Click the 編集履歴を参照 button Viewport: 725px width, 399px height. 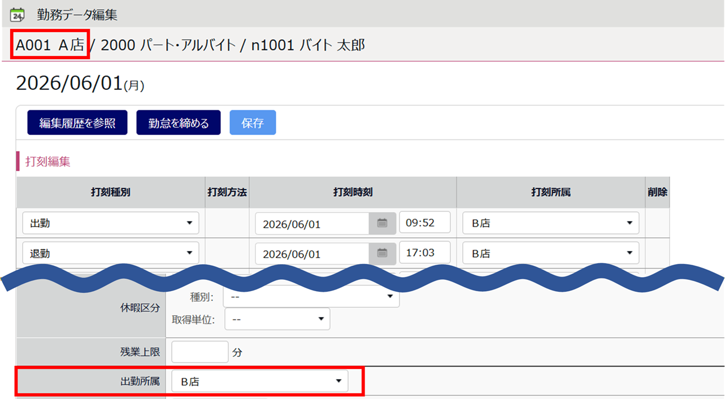coord(77,122)
